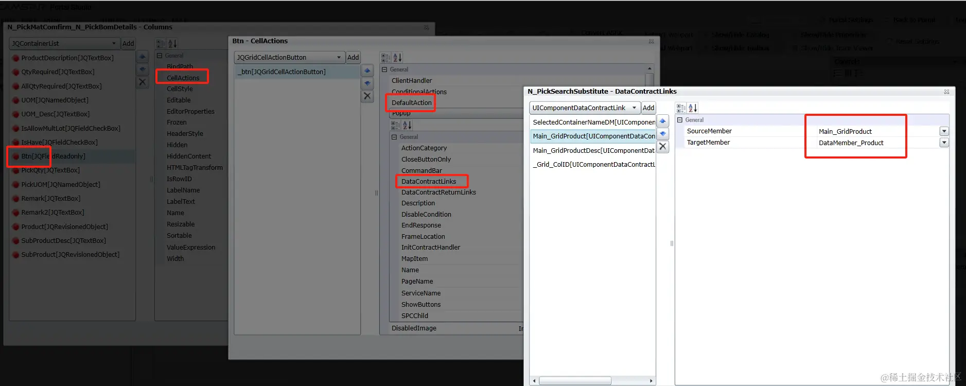Move _btn action down in CellActions dialog
This screenshot has height=386, width=966.
pos(367,83)
